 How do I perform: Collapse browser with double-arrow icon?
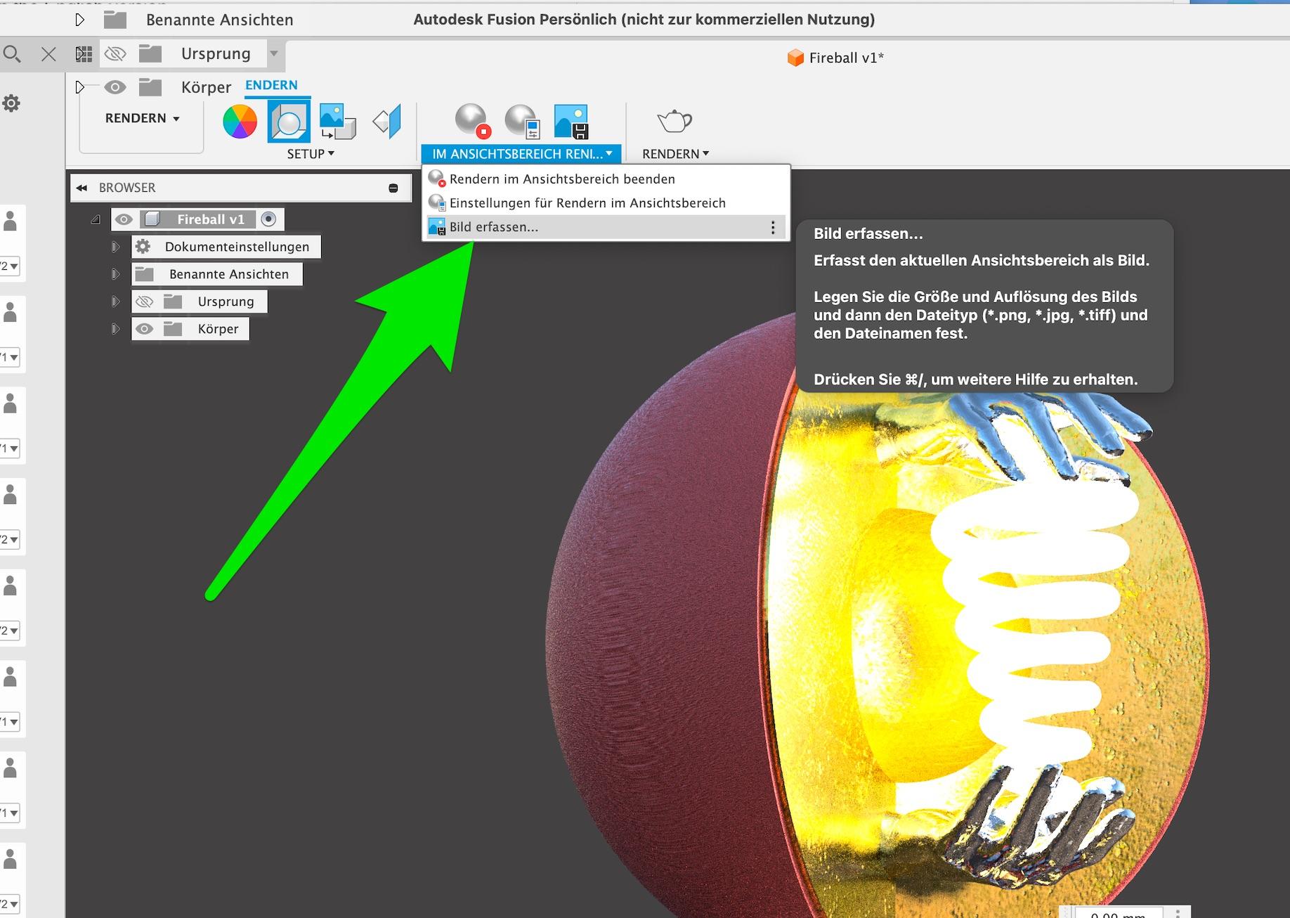click(82, 188)
